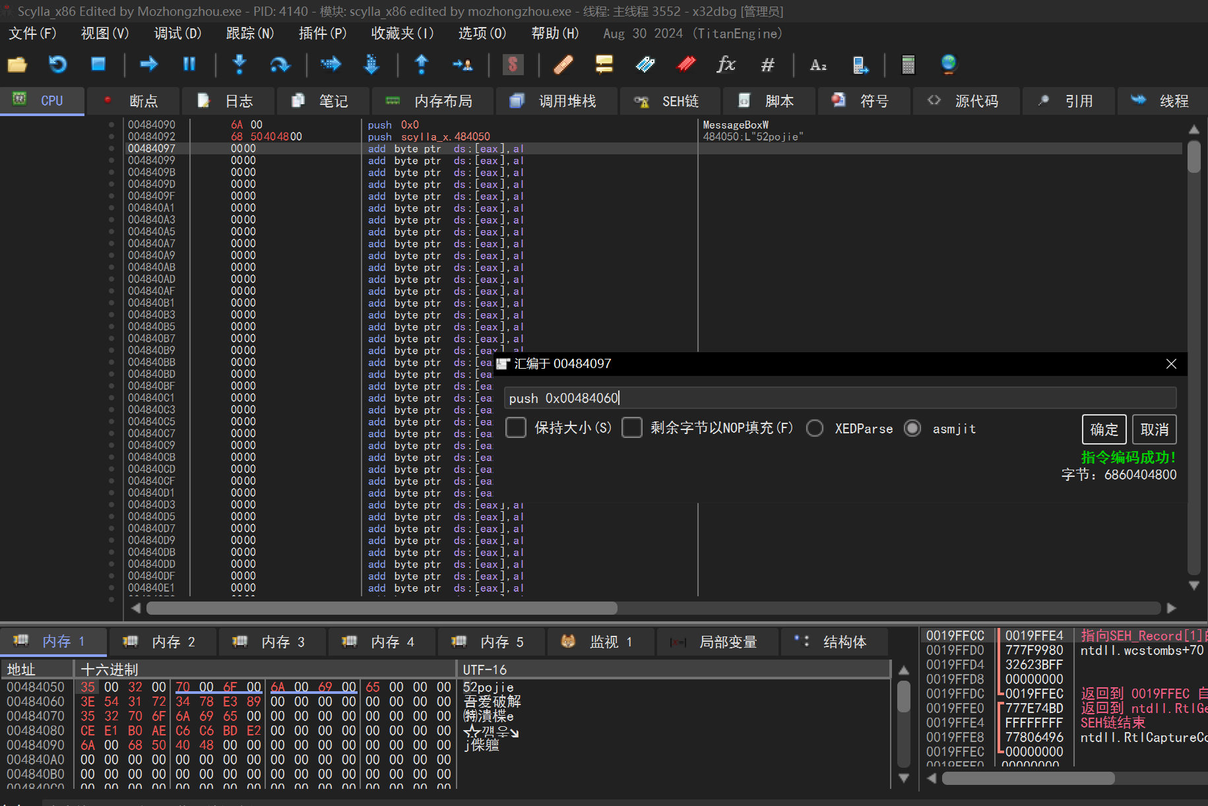Image resolution: width=1208 pixels, height=806 pixels.
Task: Restart the debugged program via restart icon
Action: tap(58, 64)
